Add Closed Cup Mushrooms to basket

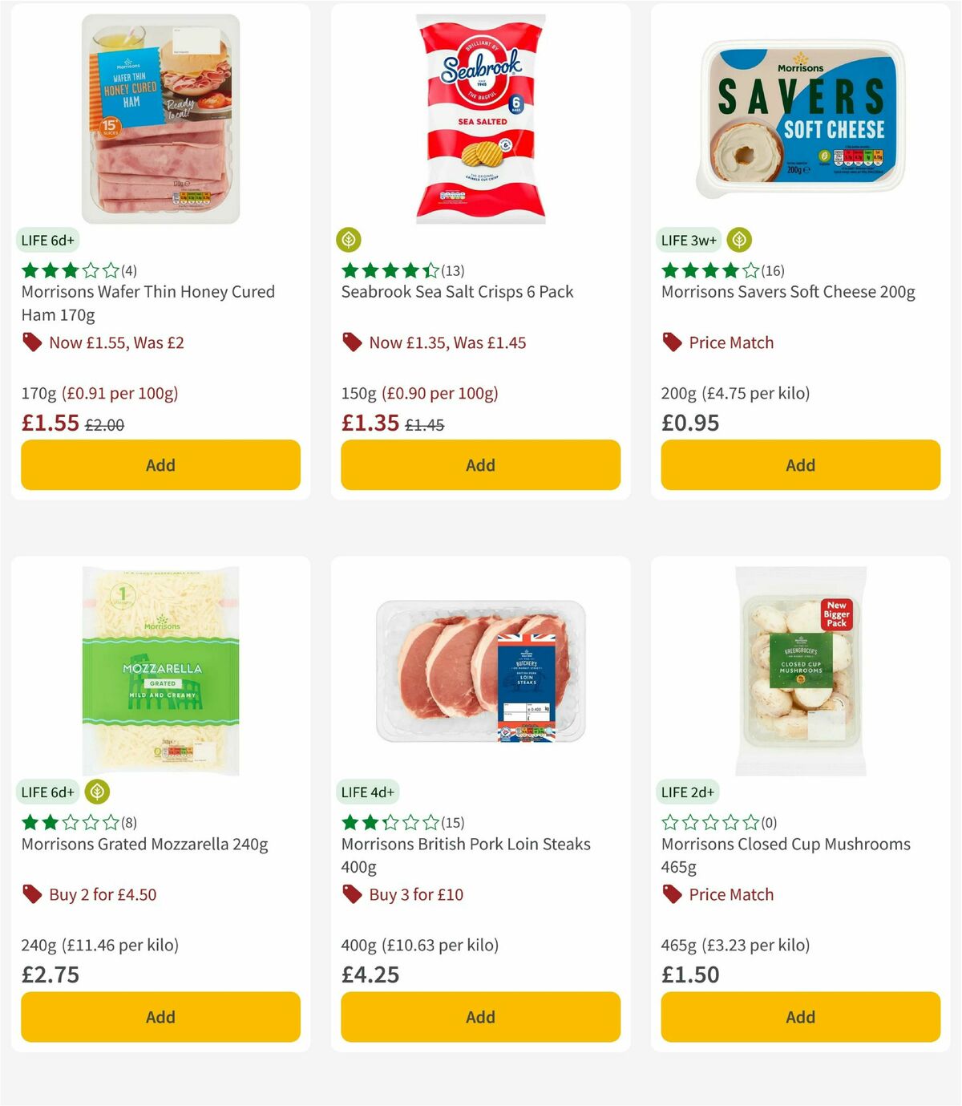[799, 1016]
